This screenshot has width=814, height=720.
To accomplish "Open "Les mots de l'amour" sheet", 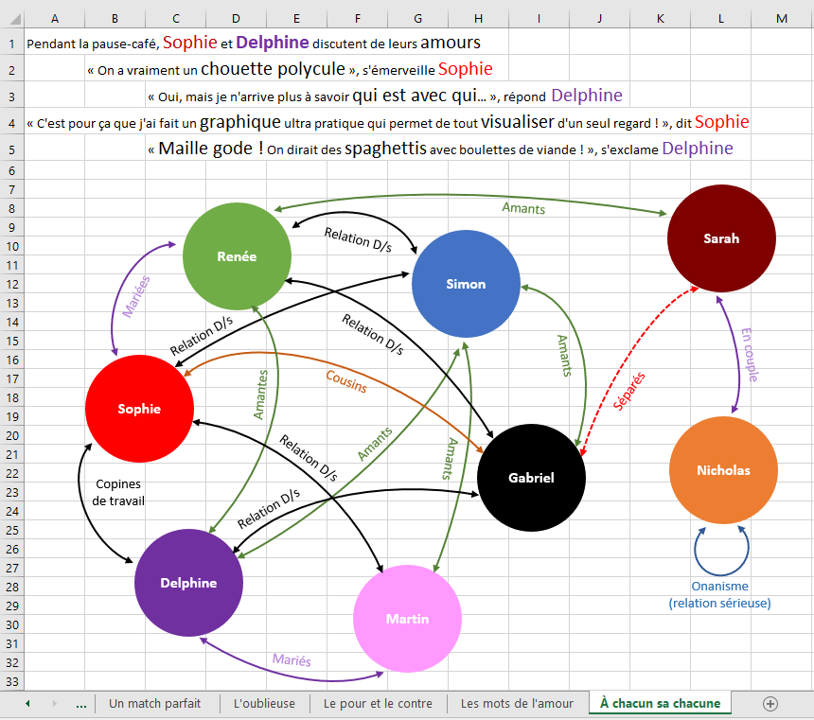I will click(x=517, y=703).
